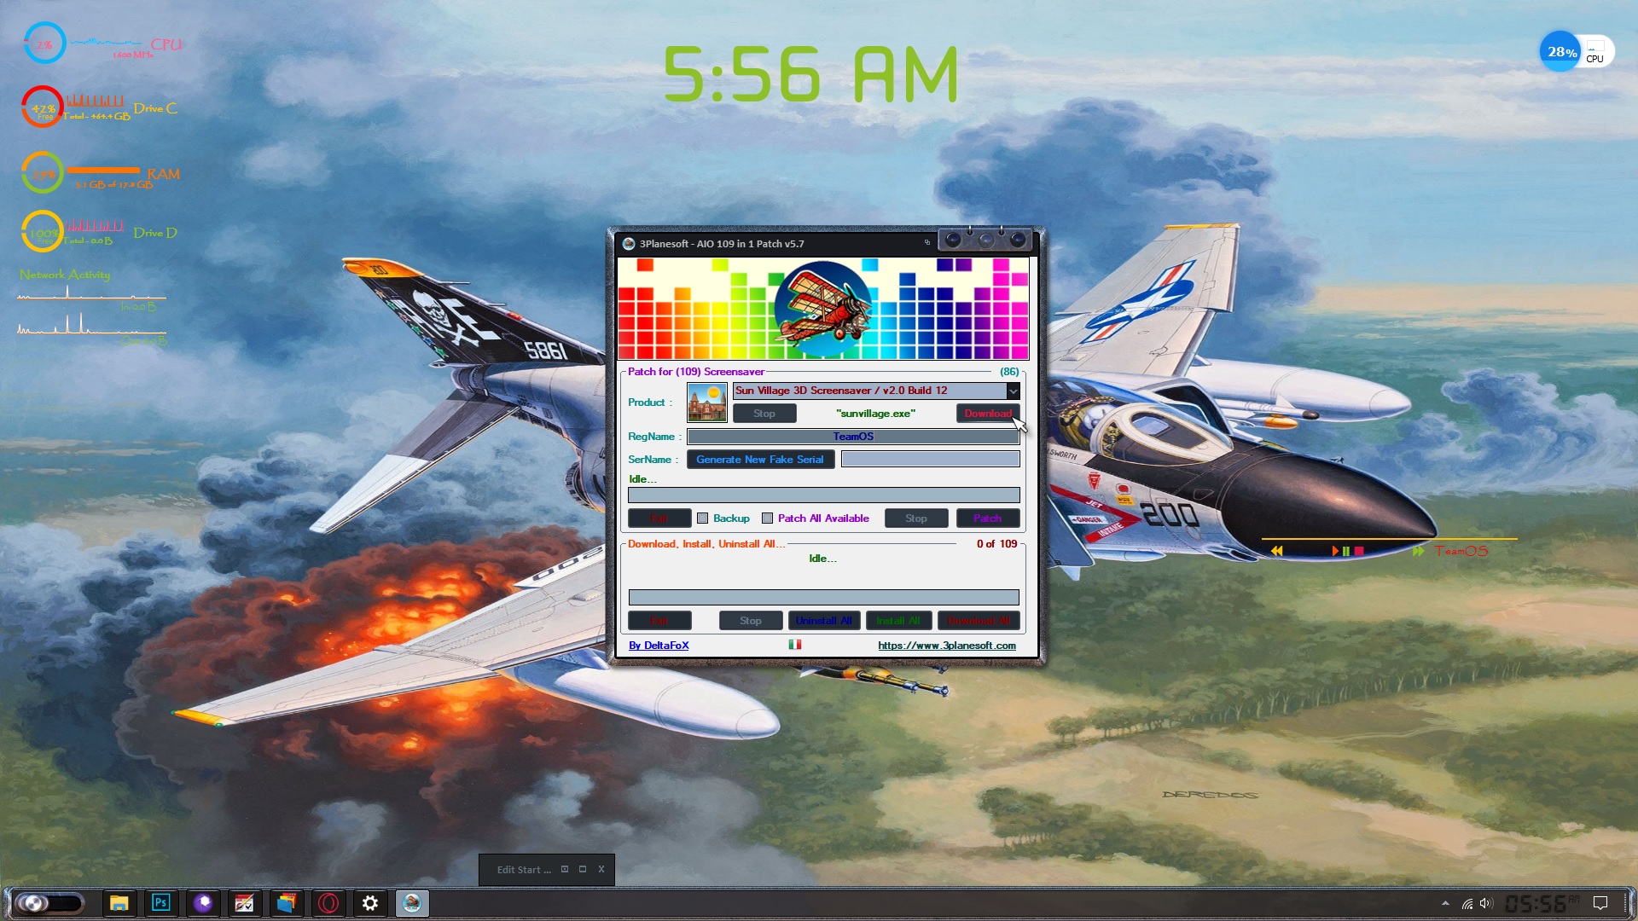The height and width of the screenshot is (921, 1638).
Task: Click the CPU usage ring widget
Action: pyautogui.click(x=44, y=43)
